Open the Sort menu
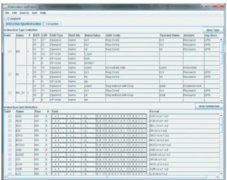The height and width of the screenshot is (180, 227). [x=34, y=13]
